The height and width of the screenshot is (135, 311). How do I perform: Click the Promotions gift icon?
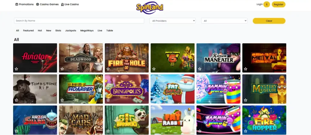(17, 4)
